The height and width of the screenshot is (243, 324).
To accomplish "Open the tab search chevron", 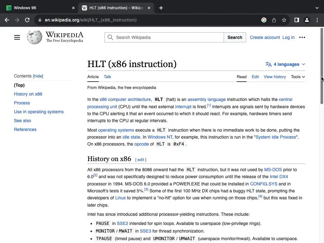I will pyautogui.click(x=317, y=8).
